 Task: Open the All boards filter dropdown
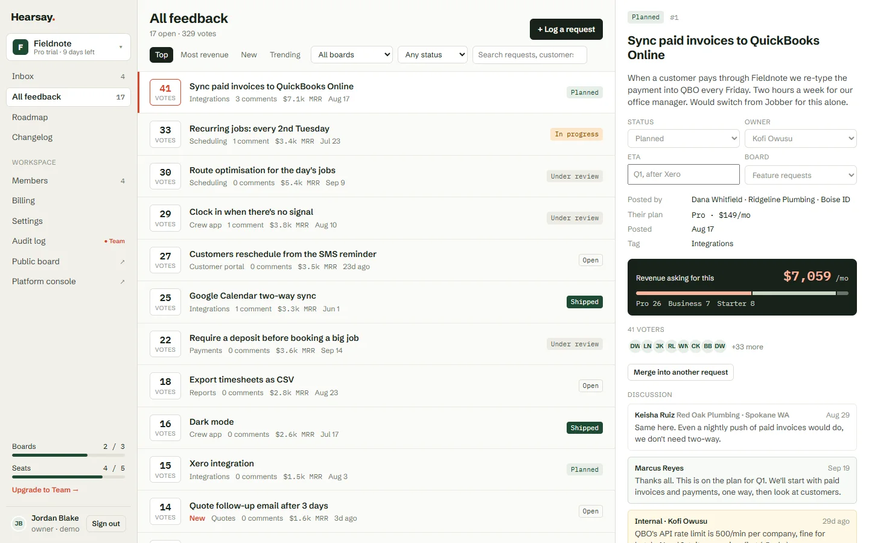click(x=352, y=55)
